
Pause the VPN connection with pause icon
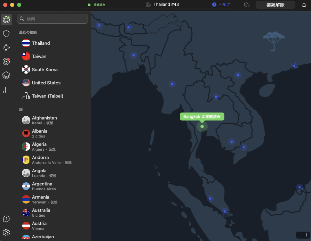(x=247, y=5)
